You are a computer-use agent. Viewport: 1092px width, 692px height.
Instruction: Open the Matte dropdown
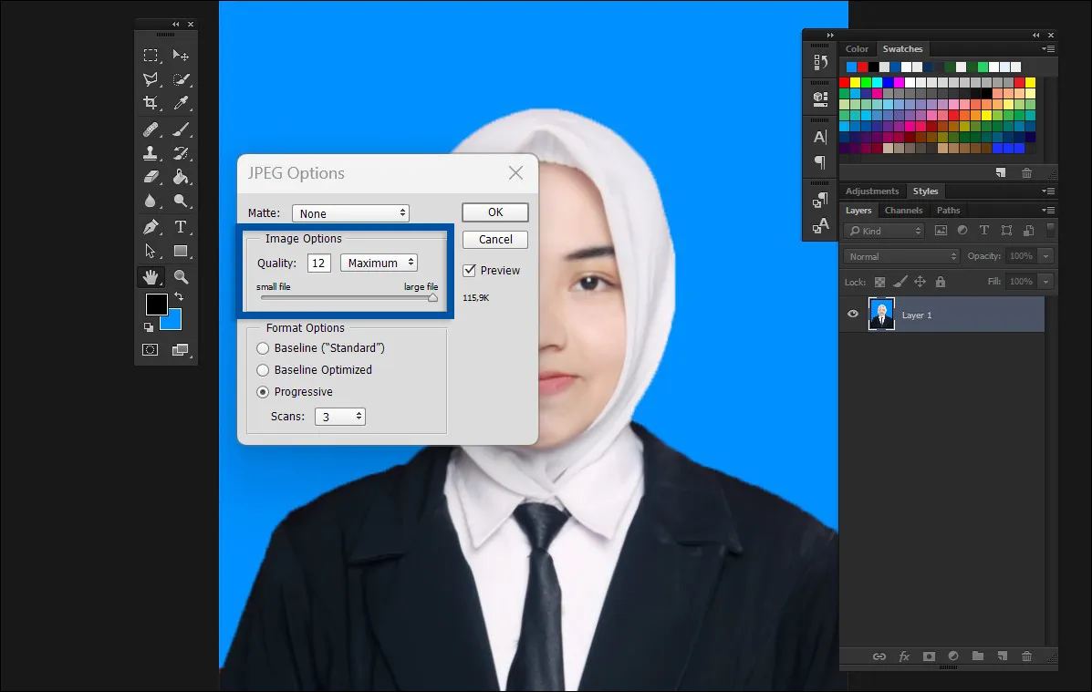click(350, 213)
